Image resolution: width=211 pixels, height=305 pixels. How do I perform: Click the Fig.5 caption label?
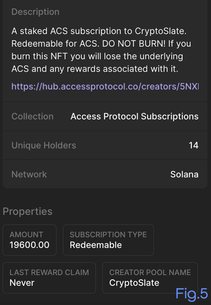pyautogui.click(x=191, y=294)
